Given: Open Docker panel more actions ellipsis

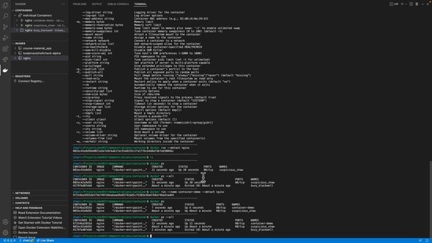Looking at the screenshot, I should 63,4.
